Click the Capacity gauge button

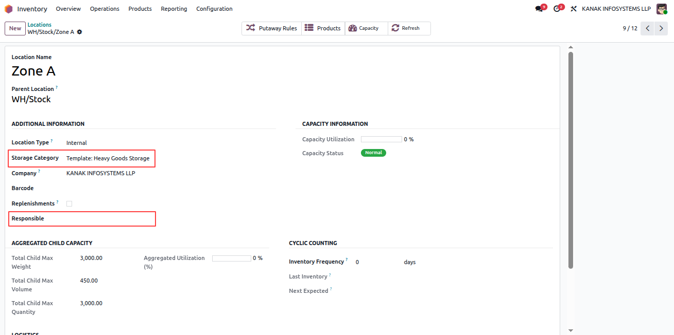(366, 28)
